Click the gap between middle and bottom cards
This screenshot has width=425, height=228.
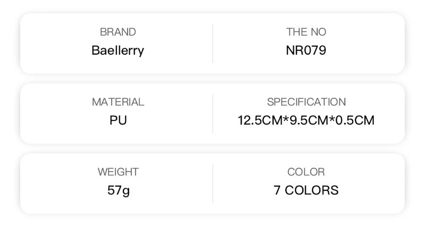pyautogui.click(x=212, y=148)
